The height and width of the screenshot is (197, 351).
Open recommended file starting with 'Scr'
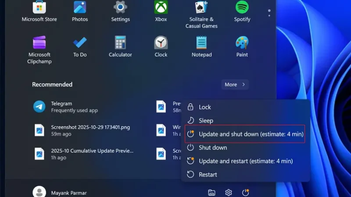click(168, 154)
